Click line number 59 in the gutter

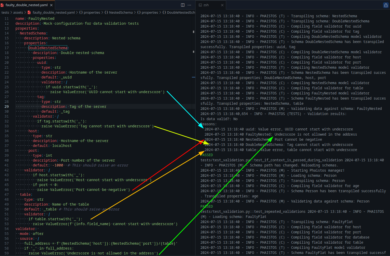click(x=6, y=253)
